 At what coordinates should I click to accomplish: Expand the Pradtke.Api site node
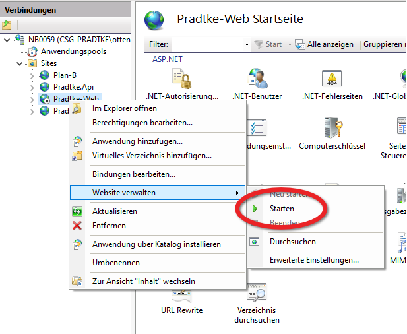(32, 87)
